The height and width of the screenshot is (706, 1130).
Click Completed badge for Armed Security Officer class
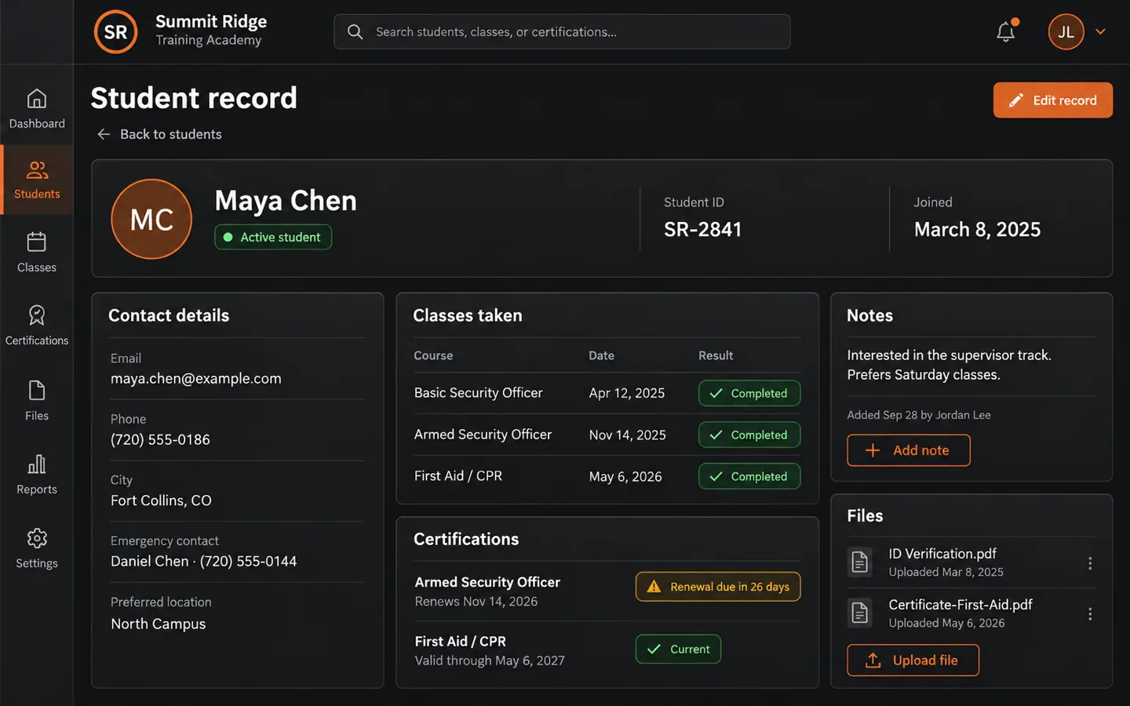click(x=749, y=435)
